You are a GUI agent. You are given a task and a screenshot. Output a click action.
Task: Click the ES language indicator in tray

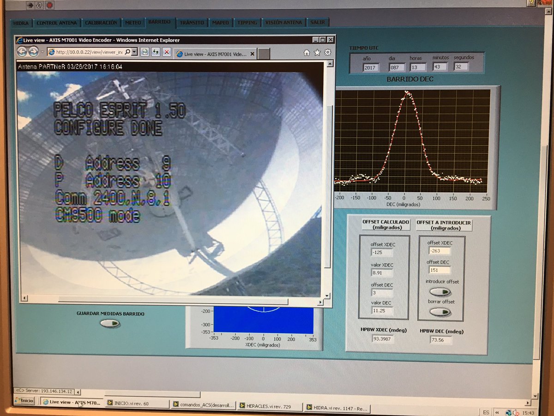pos(486,412)
